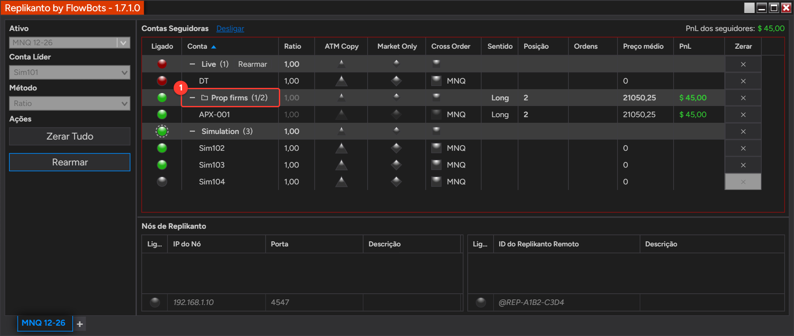Click the ATM Copy triangle icon for Sim102

(x=341, y=148)
